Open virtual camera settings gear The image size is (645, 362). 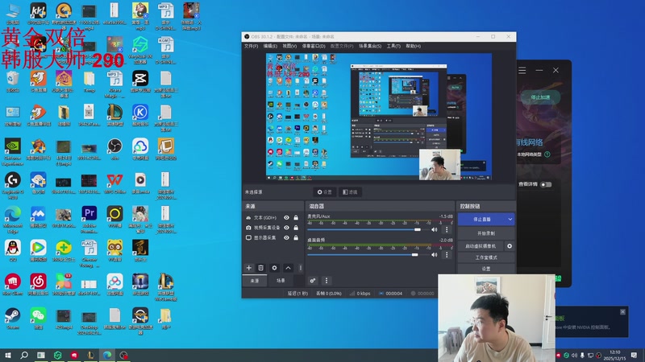[510, 246]
